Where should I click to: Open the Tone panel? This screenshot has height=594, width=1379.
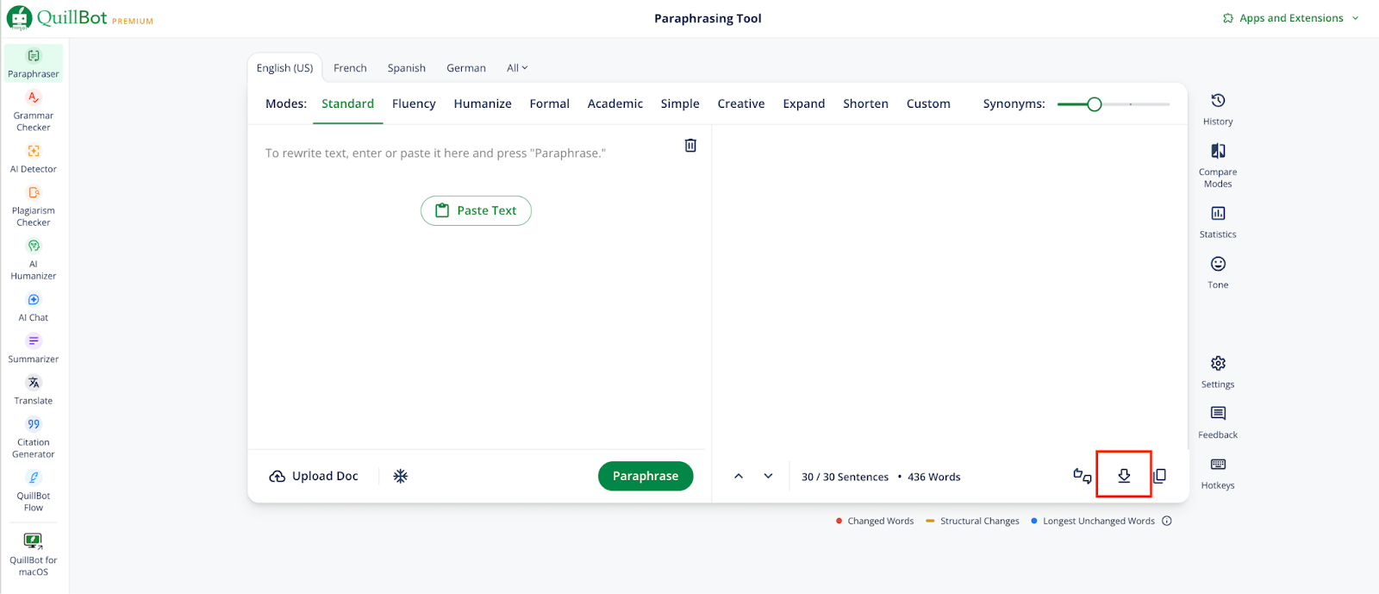[1218, 272]
